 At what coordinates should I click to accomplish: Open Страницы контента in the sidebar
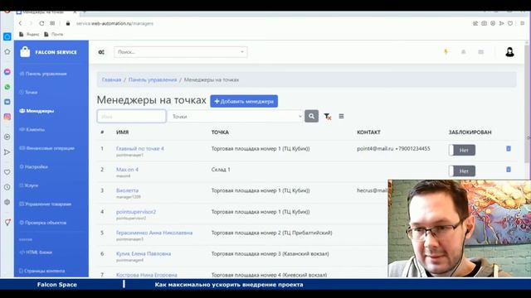[42, 271]
